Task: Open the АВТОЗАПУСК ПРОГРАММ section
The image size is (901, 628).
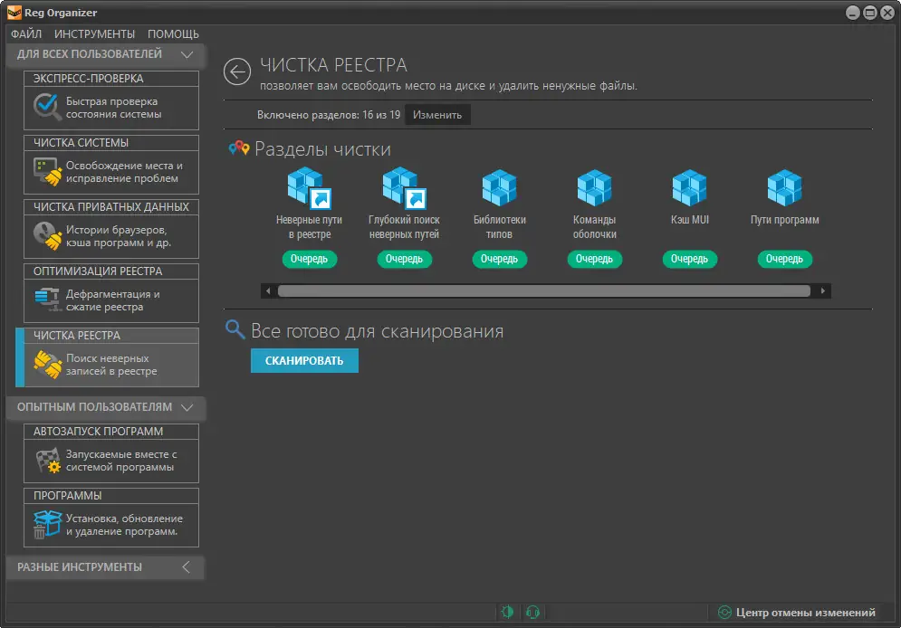Action: click(x=110, y=432)
